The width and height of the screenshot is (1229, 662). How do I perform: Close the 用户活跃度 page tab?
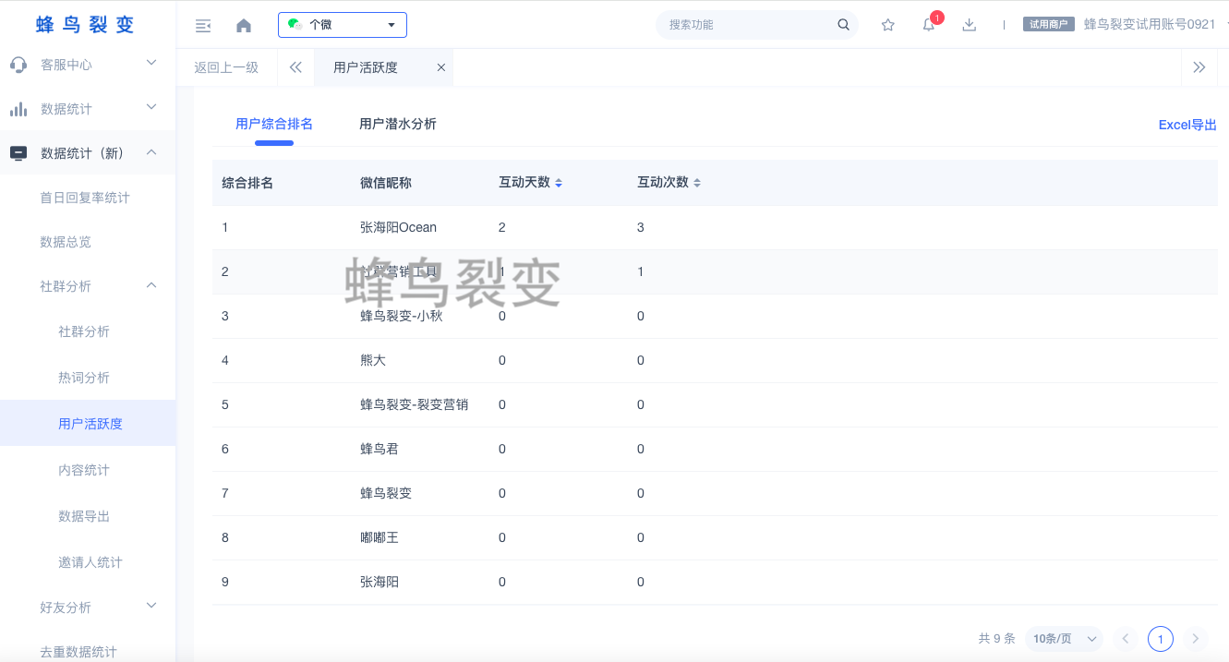click(440, 67)
